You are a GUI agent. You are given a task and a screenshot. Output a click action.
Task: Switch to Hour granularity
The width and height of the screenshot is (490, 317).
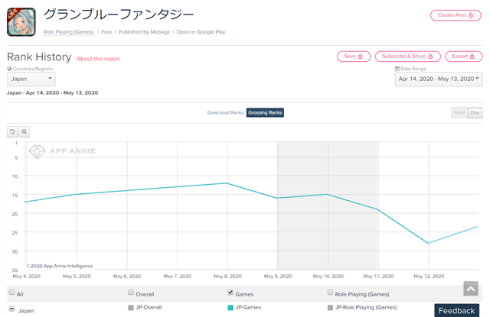tap(459, 112)
